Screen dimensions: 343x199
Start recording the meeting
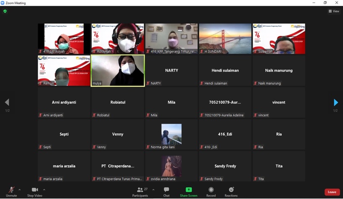tap(211, 191)
